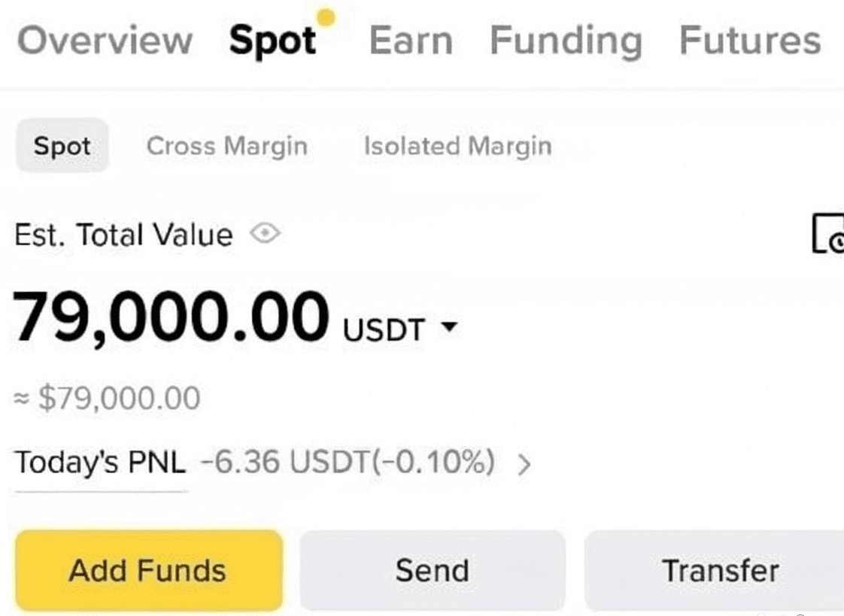Switch to Isolated Margin account
The width and height of the screenshot is (844, 616).
pyautogui.click(x=457, y=147)
